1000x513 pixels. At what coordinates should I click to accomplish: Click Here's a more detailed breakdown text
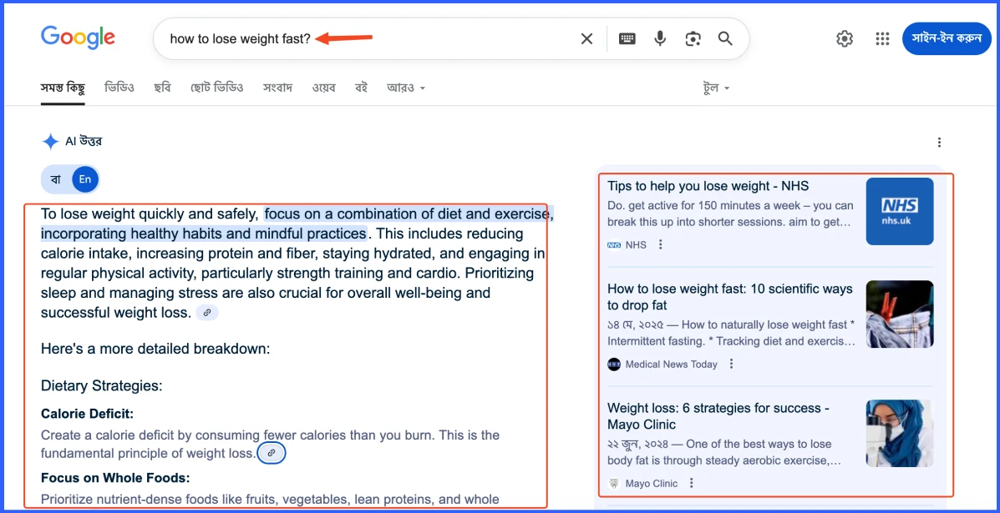(155, 349)
